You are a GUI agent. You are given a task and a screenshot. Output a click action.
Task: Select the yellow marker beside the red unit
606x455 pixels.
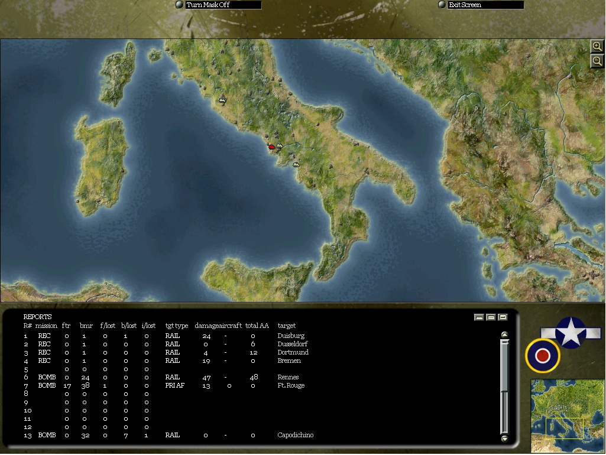[x=280, y=146]
